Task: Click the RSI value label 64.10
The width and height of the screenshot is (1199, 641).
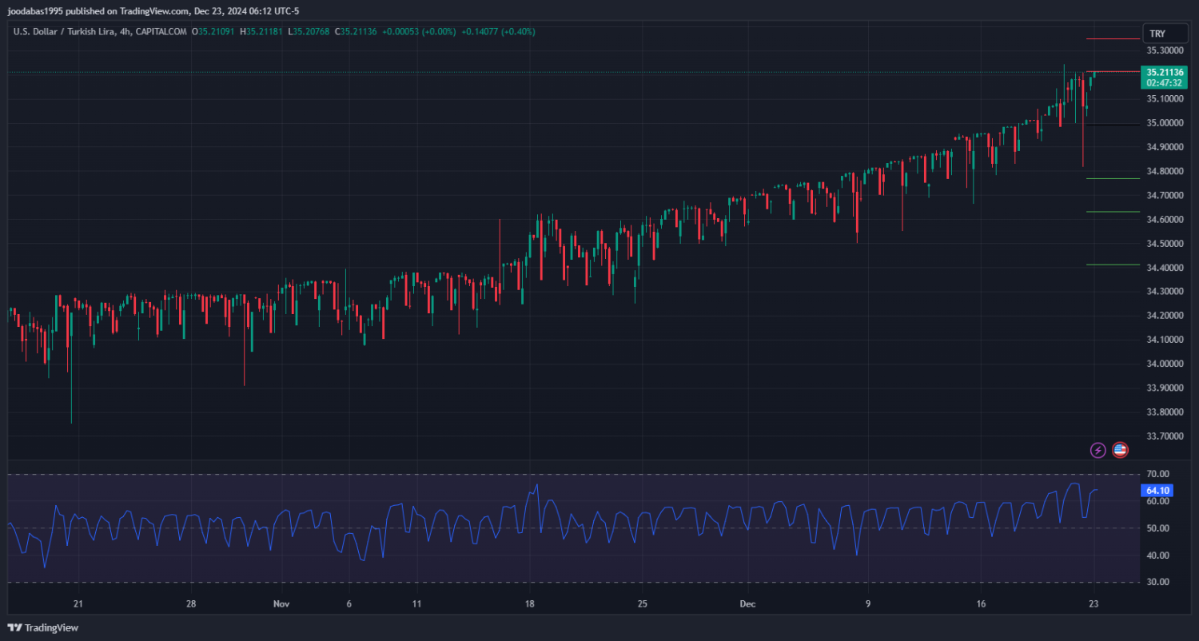Action: (x=1158, y=491)
